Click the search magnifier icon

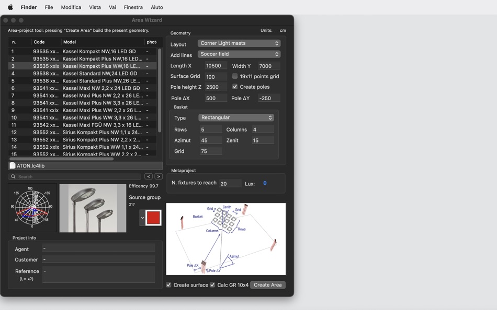click(13, 176)
